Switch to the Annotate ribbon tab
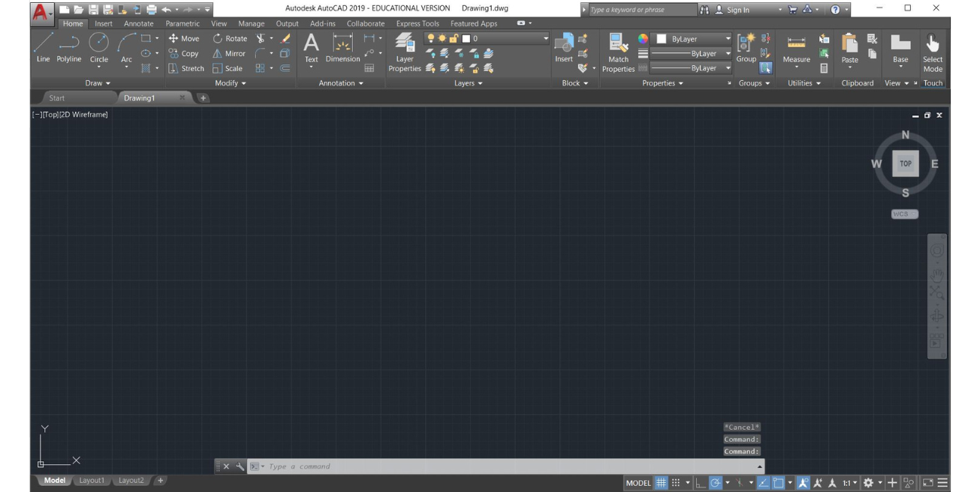Screen dimensions: 980x492 click(139, 23)
